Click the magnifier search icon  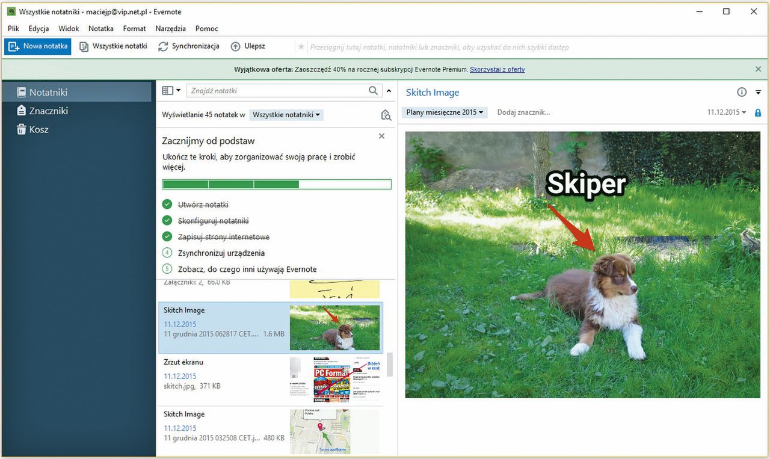click(x=374, y=91)
